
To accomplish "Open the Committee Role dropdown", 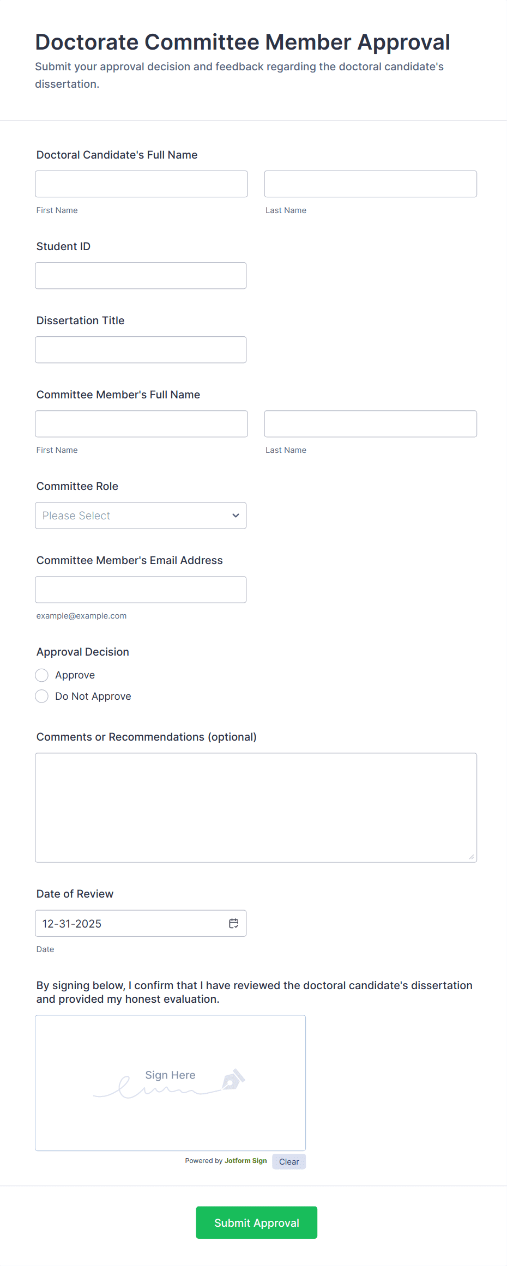I will (140, 515).
